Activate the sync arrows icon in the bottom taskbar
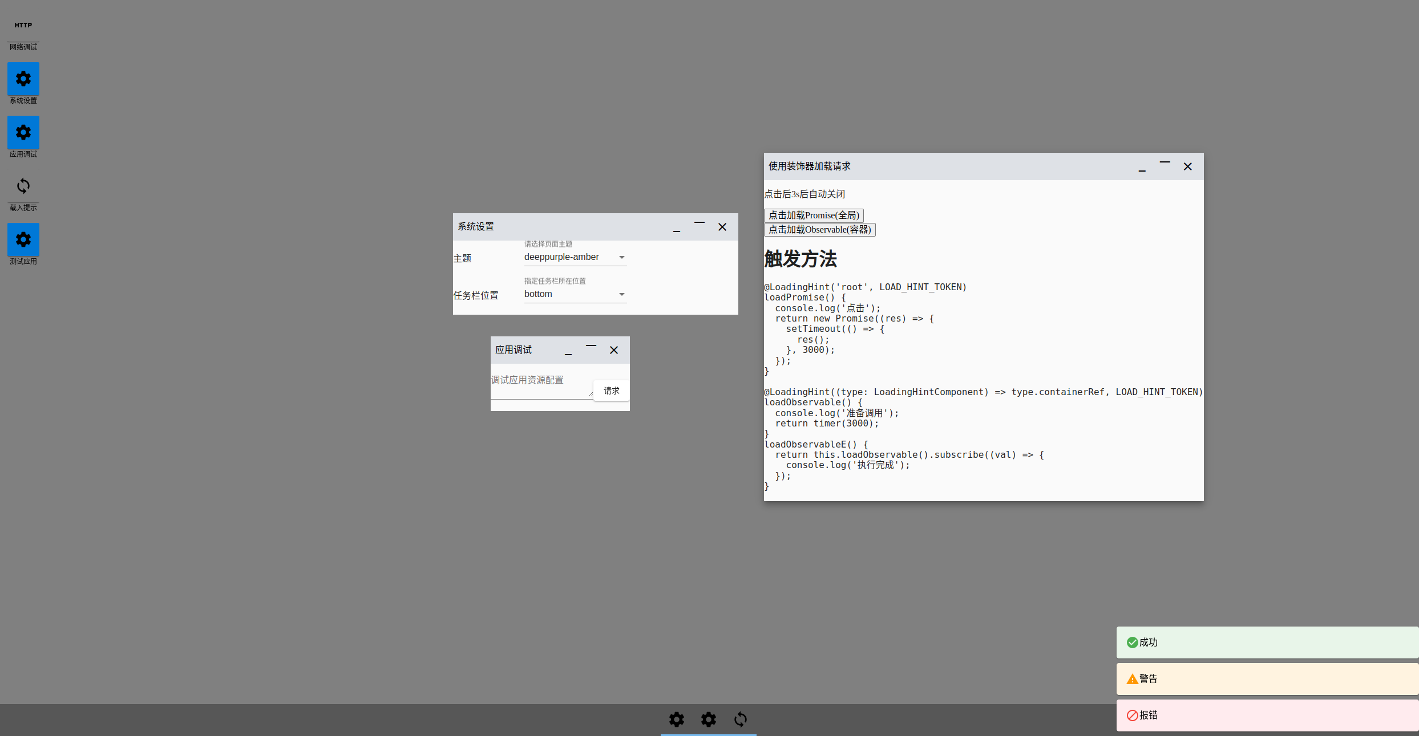Viewport: 1419px width, 736px height. [741, 719]
